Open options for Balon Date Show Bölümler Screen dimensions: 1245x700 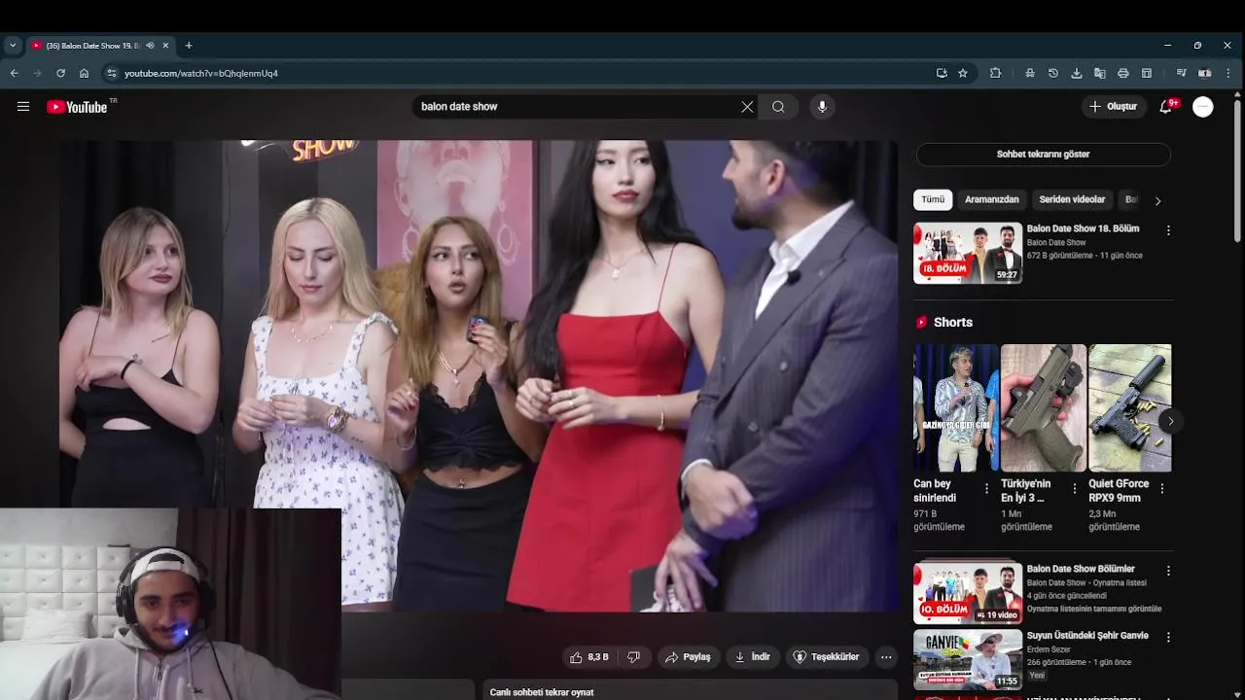(x=1168, y=571)
